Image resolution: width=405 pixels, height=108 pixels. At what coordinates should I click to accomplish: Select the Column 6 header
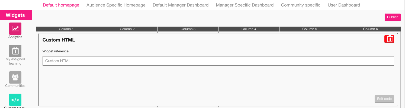point(371,29)
